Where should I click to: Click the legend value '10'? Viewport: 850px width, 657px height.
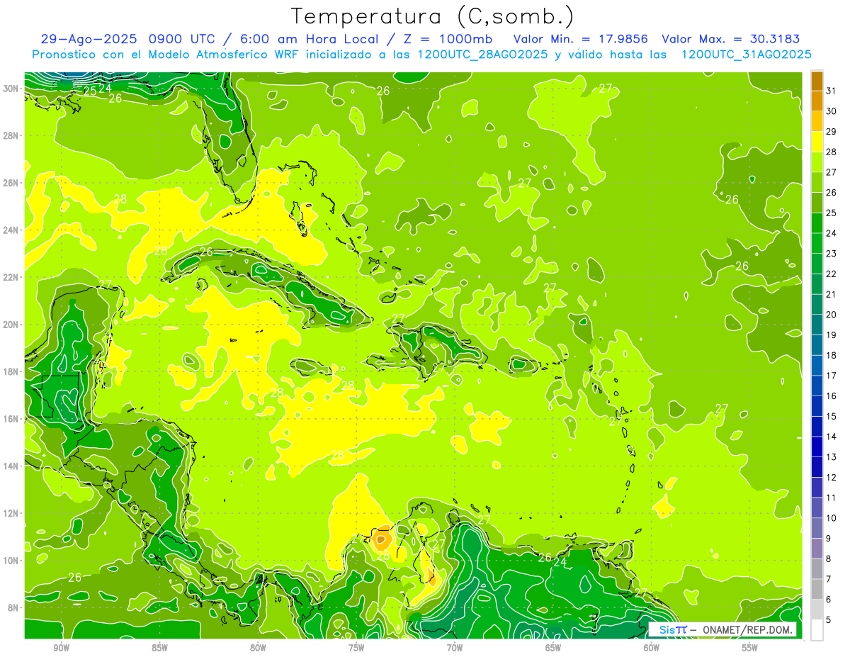click(x=832, y=518)
